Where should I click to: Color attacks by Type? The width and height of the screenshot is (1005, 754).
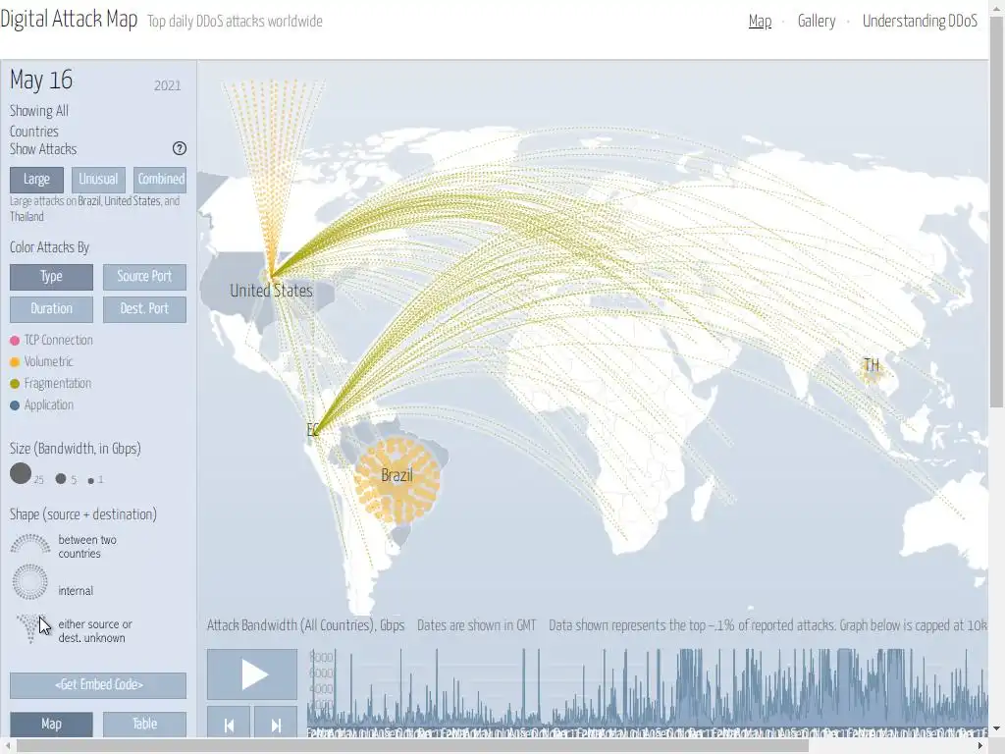51,277
